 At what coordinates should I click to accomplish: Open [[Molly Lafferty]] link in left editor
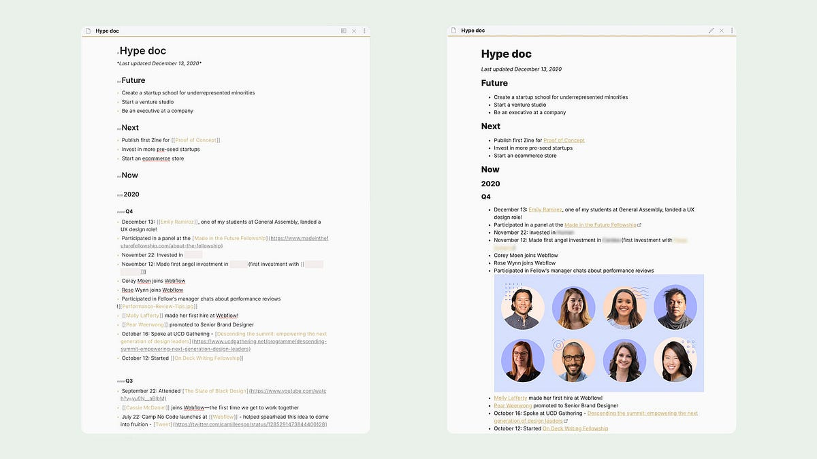[142, 316]
